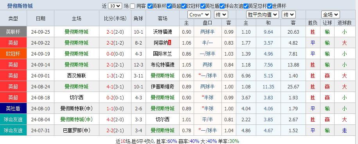358x144 pixels.
Task: Click the 盘口 column header
Action: [x=207, y=23]
